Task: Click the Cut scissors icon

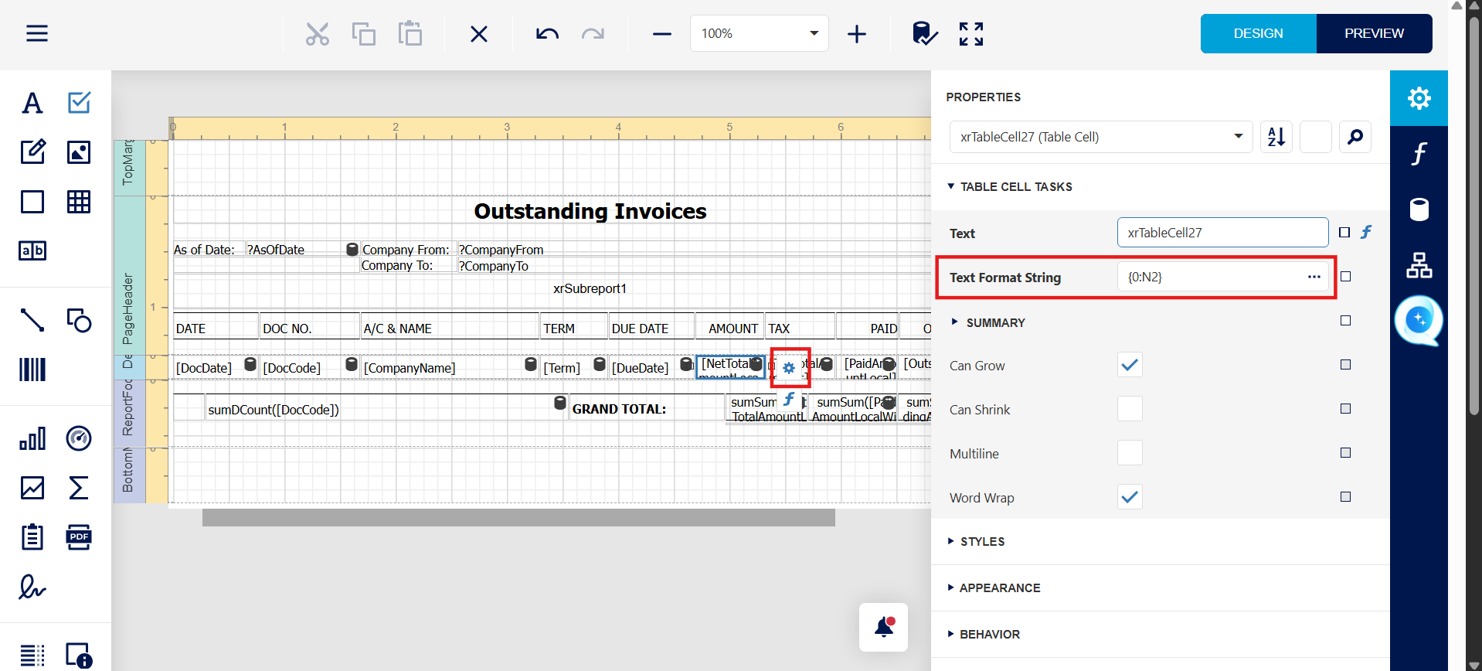Action: [x=317, y=34]
